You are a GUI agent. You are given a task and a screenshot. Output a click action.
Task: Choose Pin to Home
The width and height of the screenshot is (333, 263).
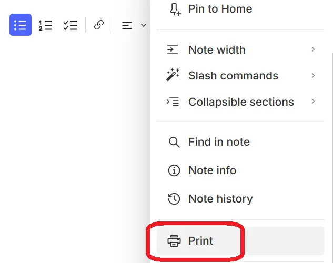(x=240, y=9)
